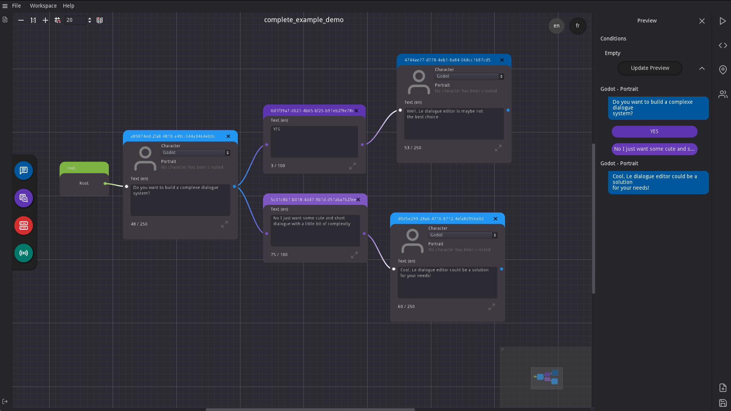Click the zoom in plus icon
Viewport: 731px width, 411px height.
click(45, 20)
